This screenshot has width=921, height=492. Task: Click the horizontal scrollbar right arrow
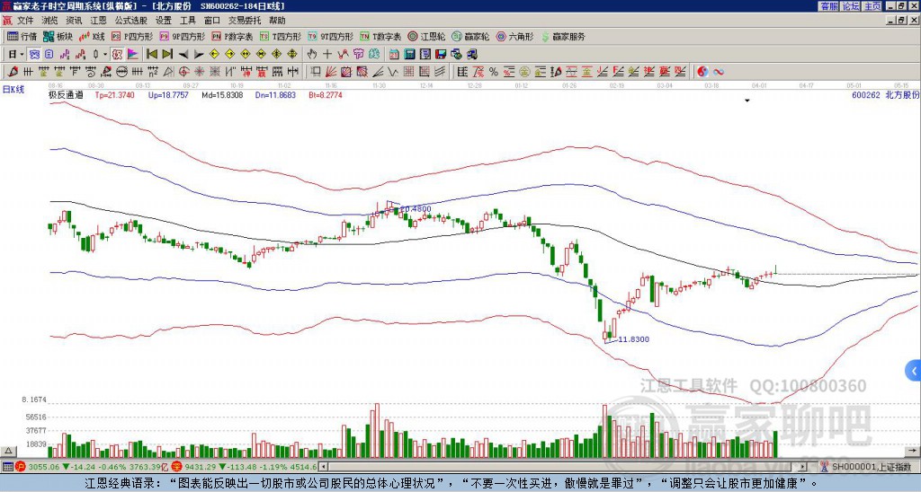(803, 467)
